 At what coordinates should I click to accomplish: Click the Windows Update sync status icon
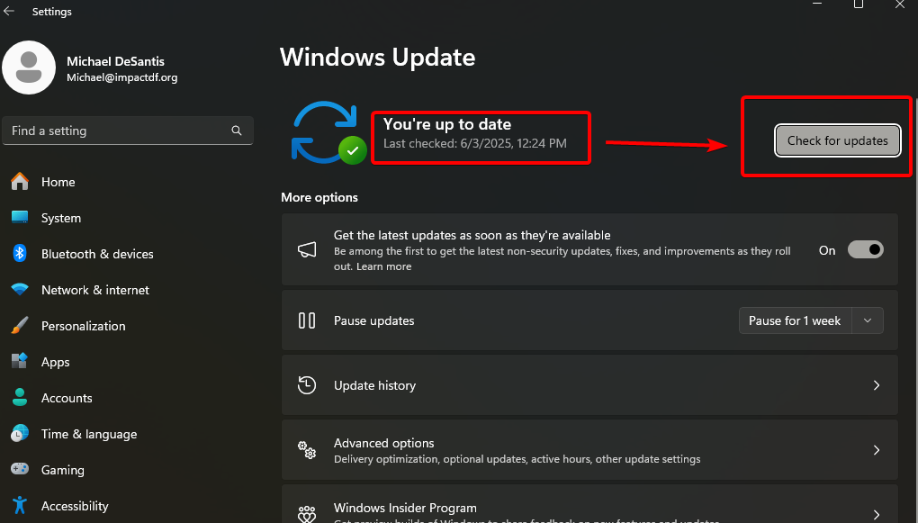(328, 133)
